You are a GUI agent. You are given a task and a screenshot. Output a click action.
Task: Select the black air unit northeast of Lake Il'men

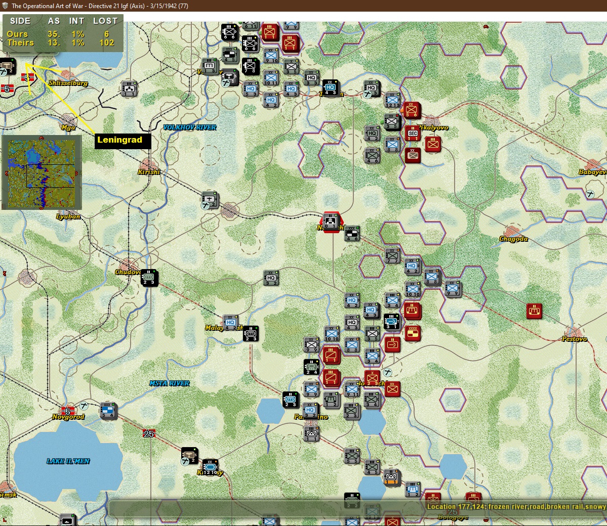(190, 455)
